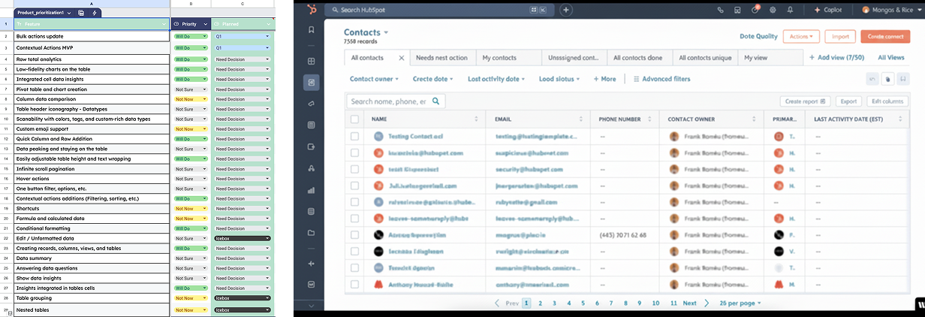Image resolution: width=925 pixels, height=317 pixels.
Task: Open the Lead status filter dropdown
Action: 560,79
